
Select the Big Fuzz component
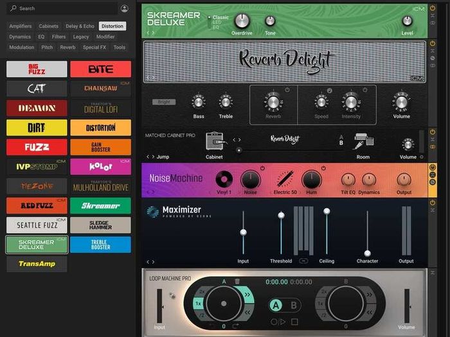tap(37, 69)
